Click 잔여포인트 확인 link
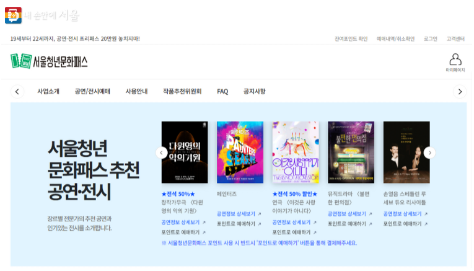The height and width of the screenshot is (271, 474). click(351, 38)
